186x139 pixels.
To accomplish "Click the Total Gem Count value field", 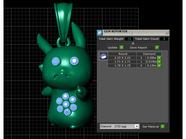I will (164, 39).
